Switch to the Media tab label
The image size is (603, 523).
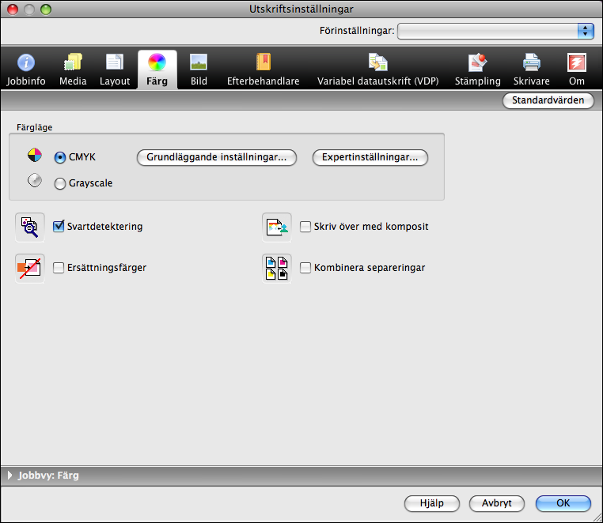(73, 81)
